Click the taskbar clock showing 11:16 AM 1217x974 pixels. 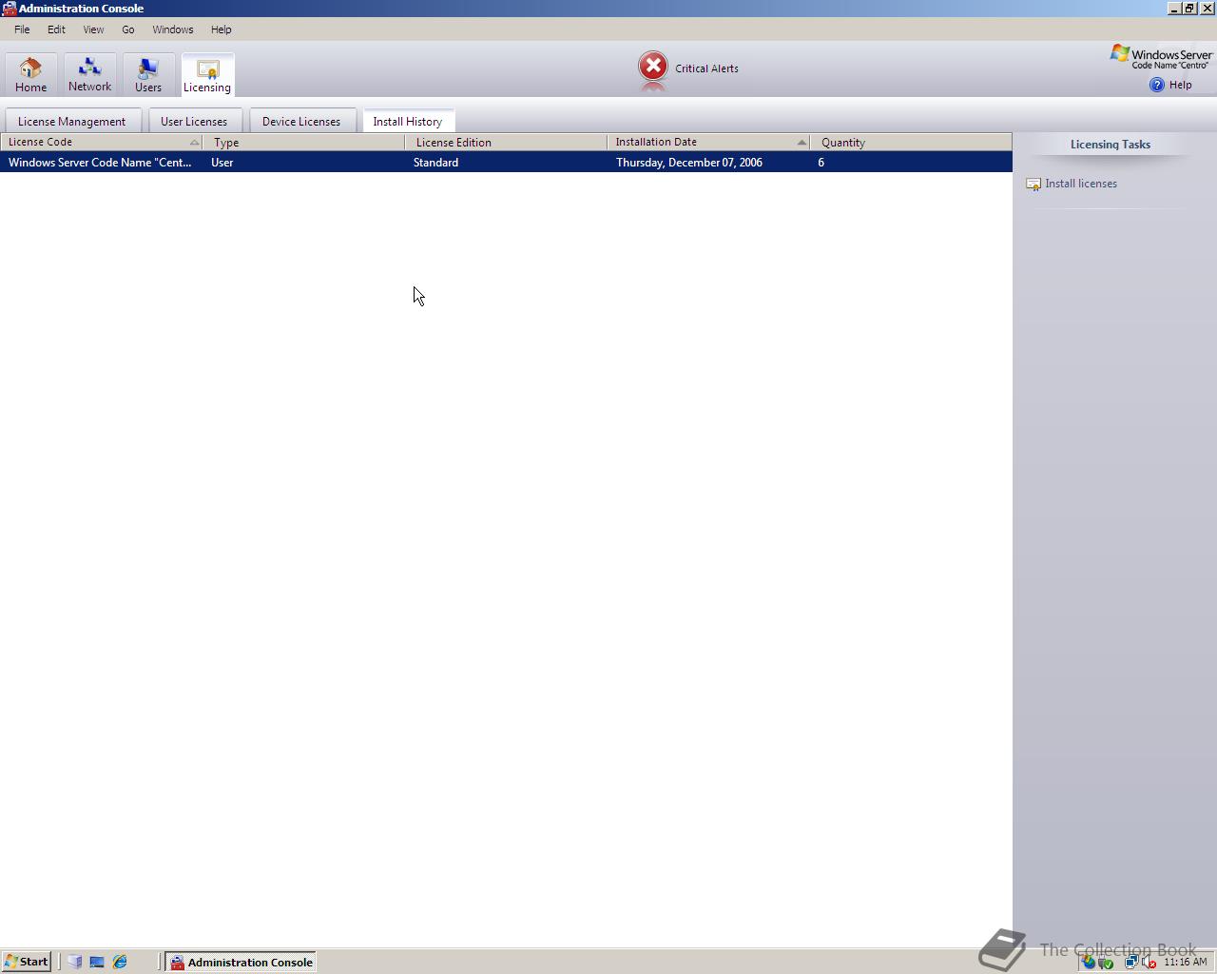tap(1185, 962)
